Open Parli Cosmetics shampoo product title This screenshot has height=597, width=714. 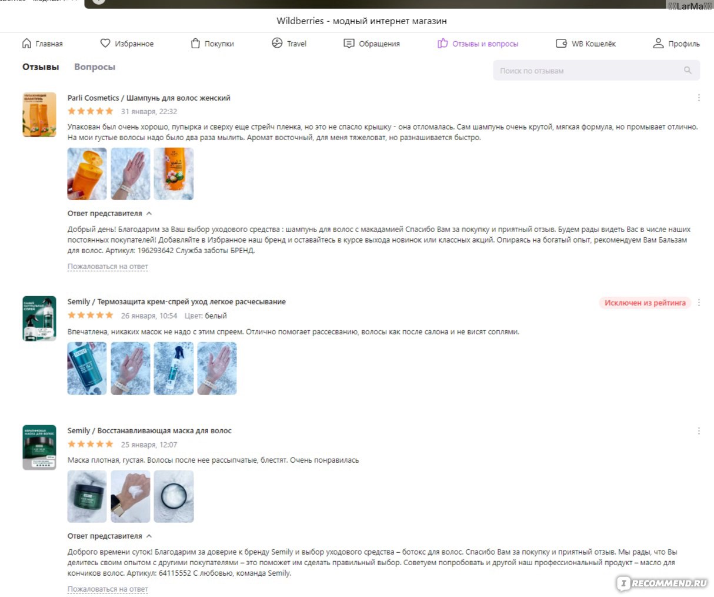coord(149,98)
